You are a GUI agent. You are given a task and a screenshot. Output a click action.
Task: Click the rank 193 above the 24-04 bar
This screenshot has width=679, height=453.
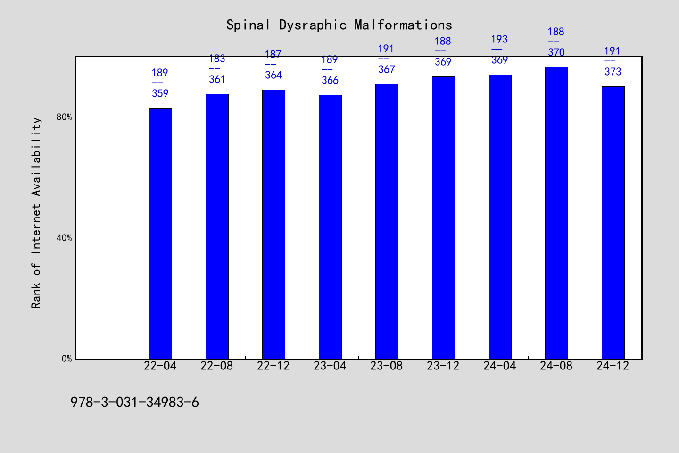tap(499, 39)
